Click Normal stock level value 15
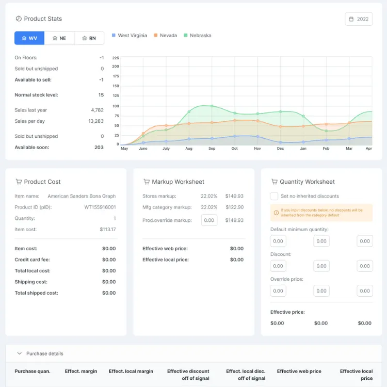This screenshot has height=387, width=387. (x=101, y=95)
